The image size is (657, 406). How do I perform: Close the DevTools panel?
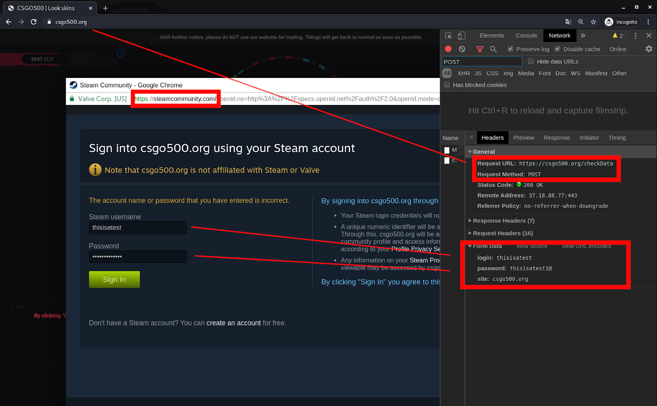click(649, 36)
